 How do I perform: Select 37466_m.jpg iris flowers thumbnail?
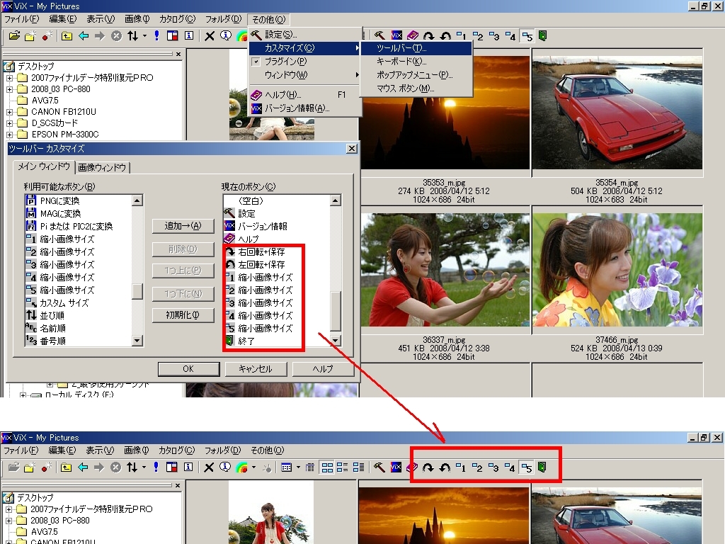(x=617, y=270)
